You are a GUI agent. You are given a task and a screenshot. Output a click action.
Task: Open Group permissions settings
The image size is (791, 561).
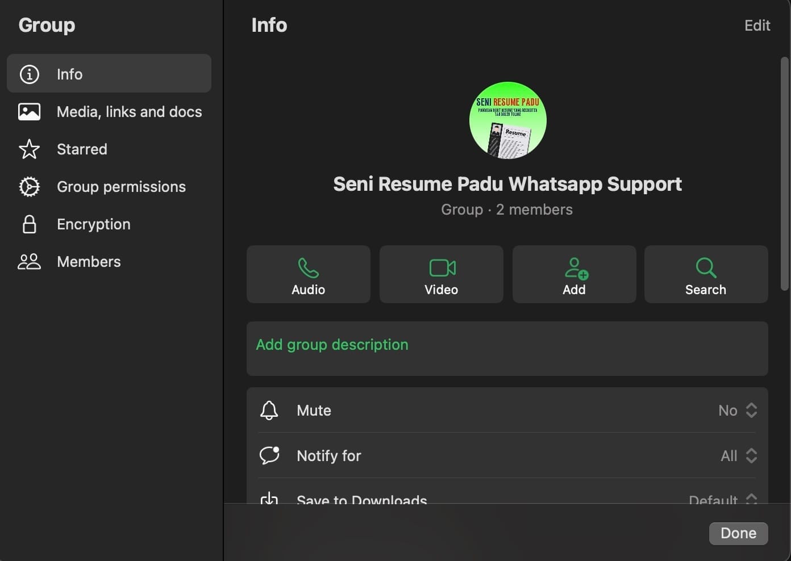[121, 187]
